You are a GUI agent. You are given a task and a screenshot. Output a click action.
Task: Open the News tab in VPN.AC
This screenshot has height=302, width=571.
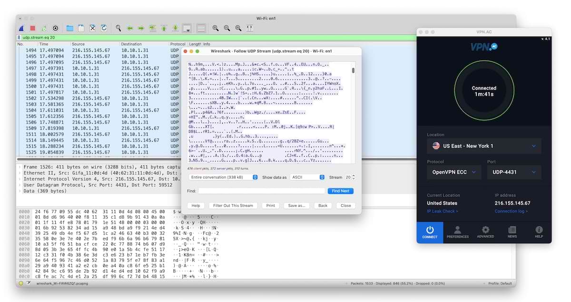coord(512,233)
